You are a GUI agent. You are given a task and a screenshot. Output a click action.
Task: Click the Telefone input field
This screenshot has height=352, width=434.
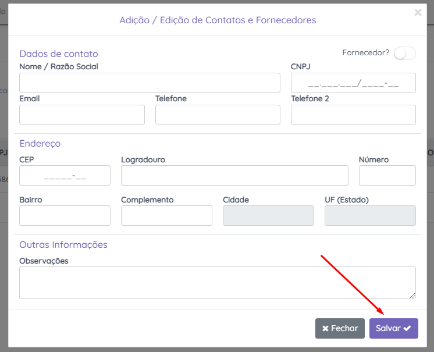218,115
